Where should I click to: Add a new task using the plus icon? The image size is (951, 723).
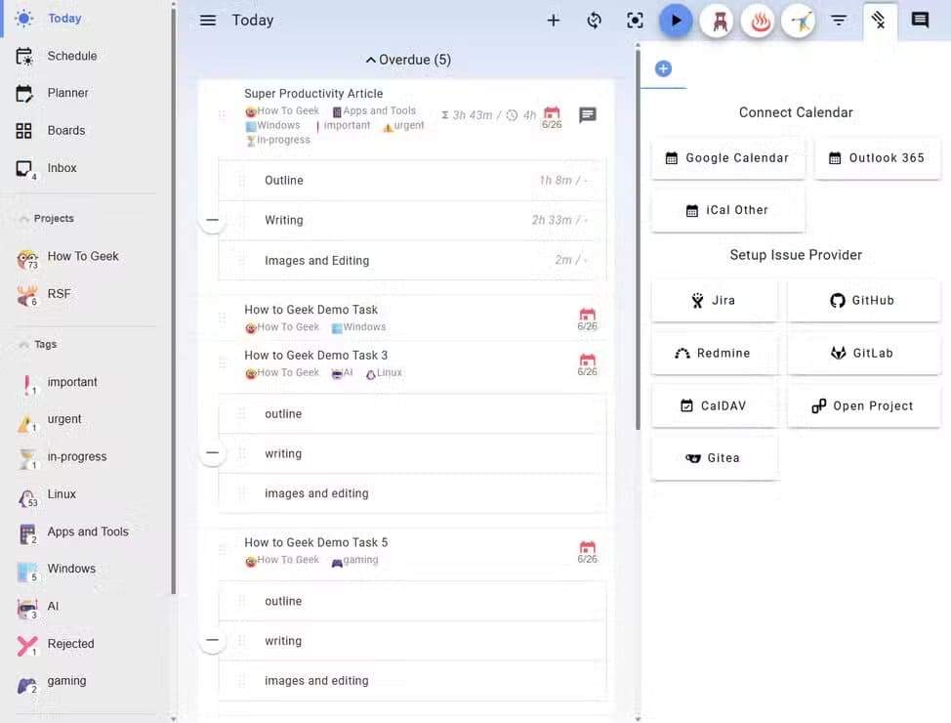[x=553, y=20]
